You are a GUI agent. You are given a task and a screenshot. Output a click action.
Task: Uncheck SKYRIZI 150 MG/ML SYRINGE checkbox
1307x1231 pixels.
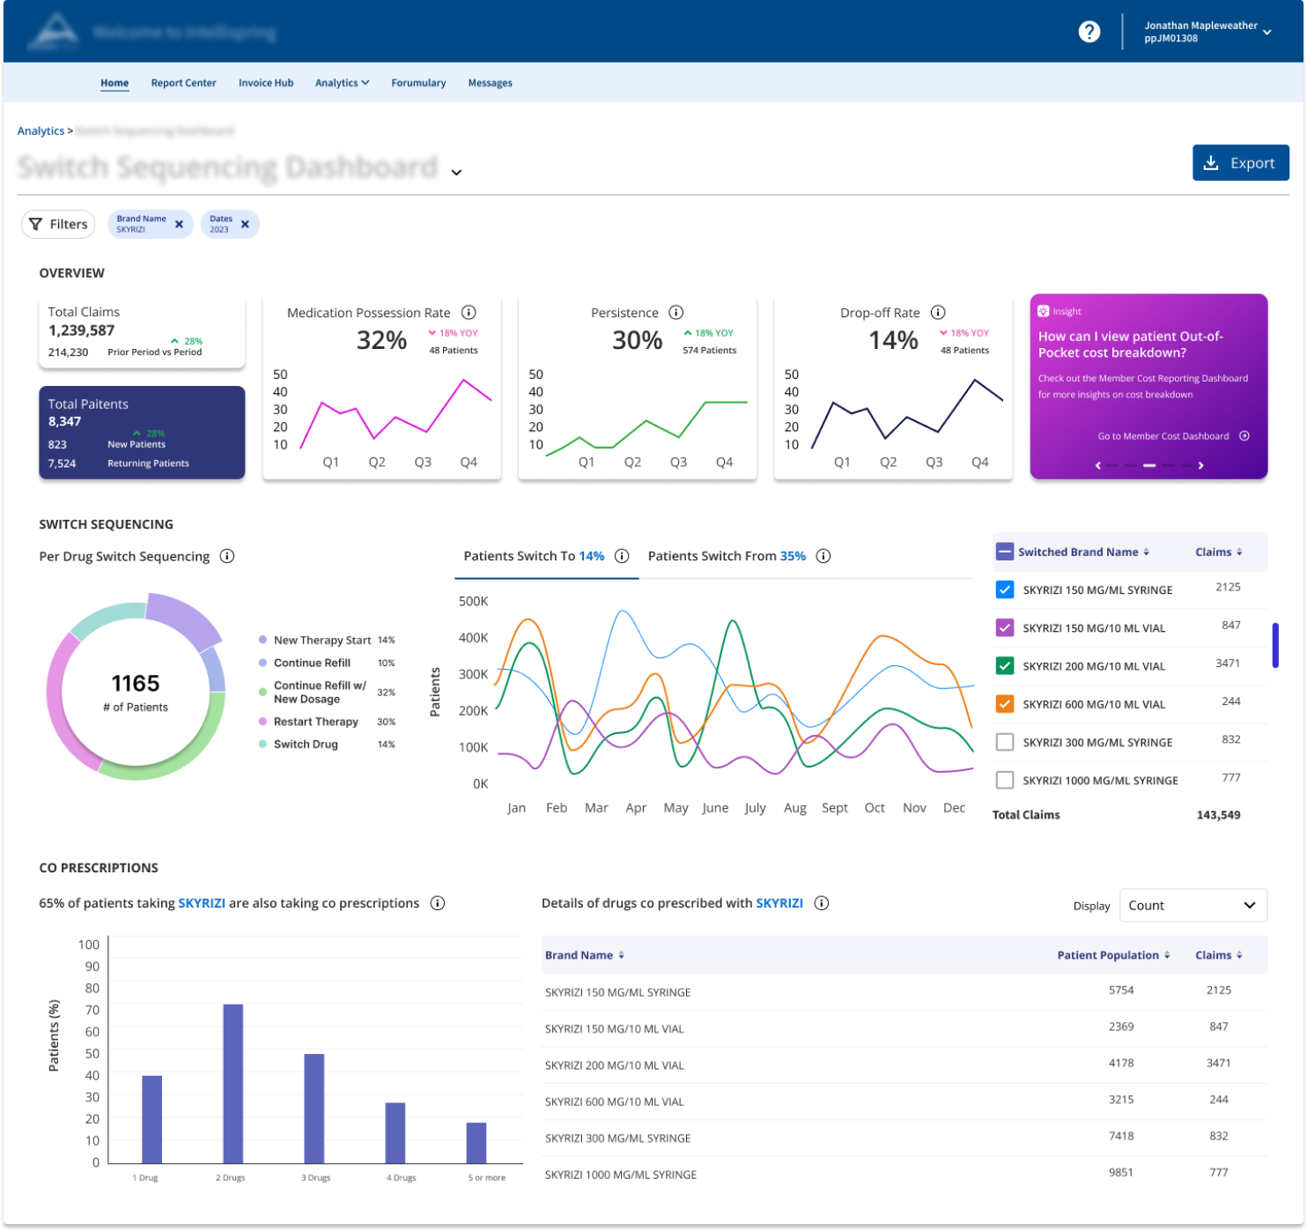pyautogui.click(x=1005, y=590)
